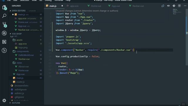
Task: Open the GitLens activity bar icon
Action: [x=4, y=50]
